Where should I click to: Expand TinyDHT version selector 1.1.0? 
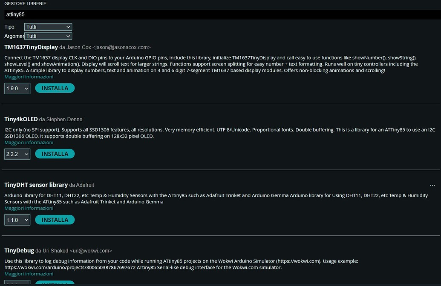[17, 220]
